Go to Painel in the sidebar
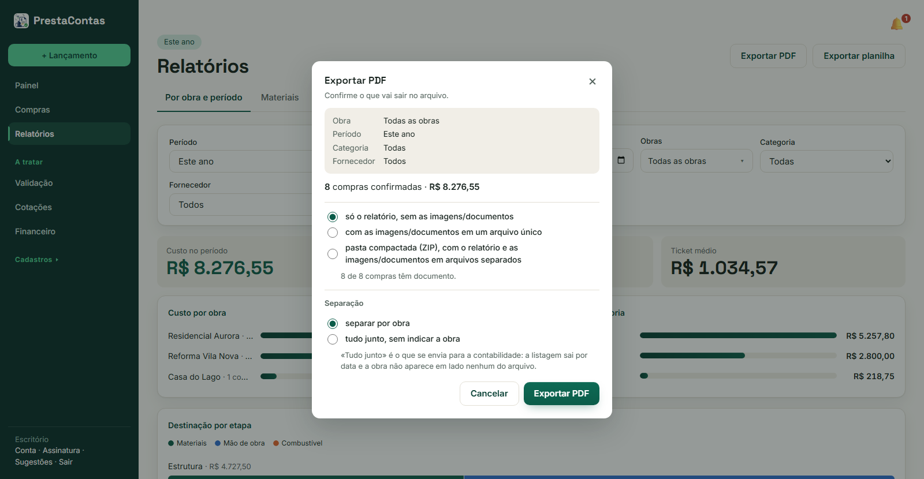This screenshot has height=479, width=924. click(x=69, y=85)
